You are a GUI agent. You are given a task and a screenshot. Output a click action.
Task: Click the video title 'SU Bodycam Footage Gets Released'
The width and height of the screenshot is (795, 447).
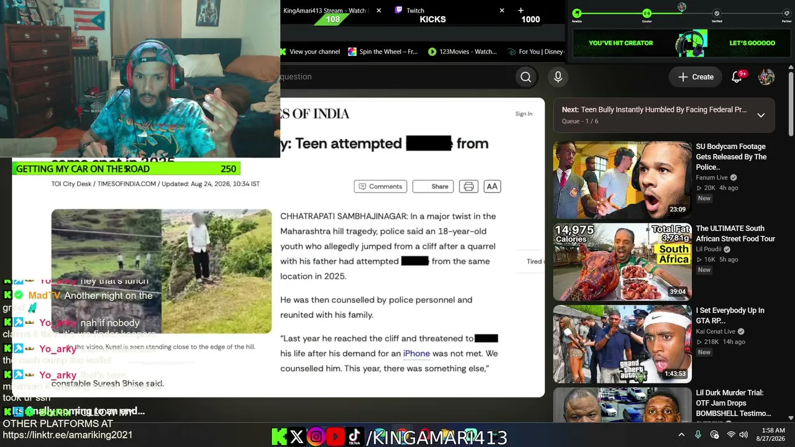pyautogui.click(x=731, y=157)
